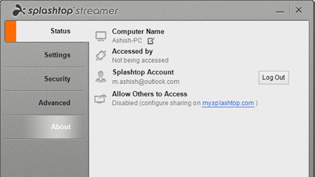Viewport: 315px width, 177px height.
Task: Click the 'Splashtop Account' heading
Action: coord(143,72)
